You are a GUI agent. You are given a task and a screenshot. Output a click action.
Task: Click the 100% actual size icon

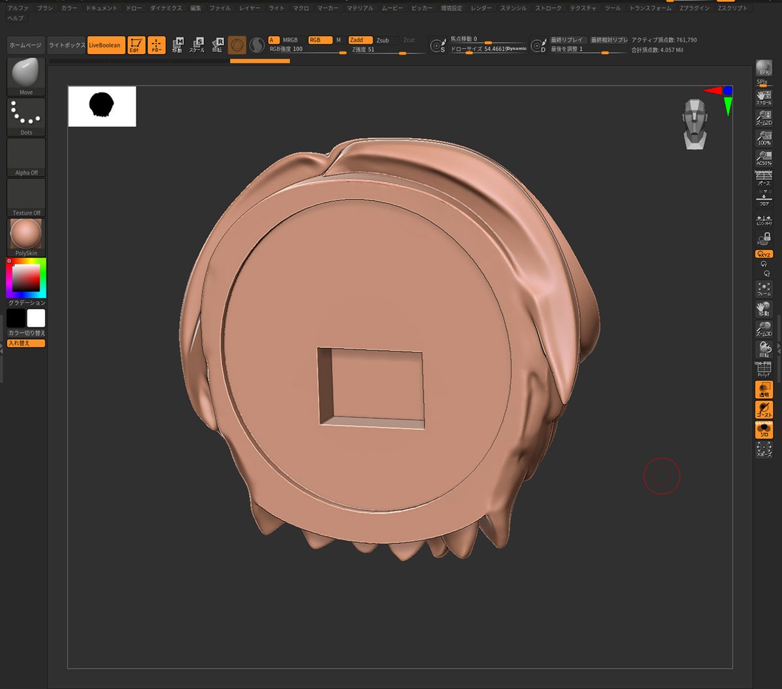[764, 138]
